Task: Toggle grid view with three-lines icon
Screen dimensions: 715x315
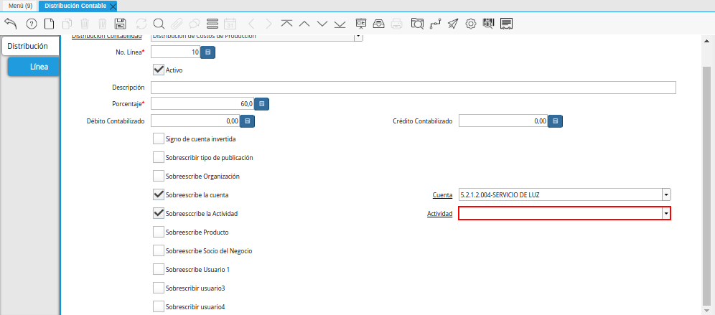Action: (x=212, y=23)
